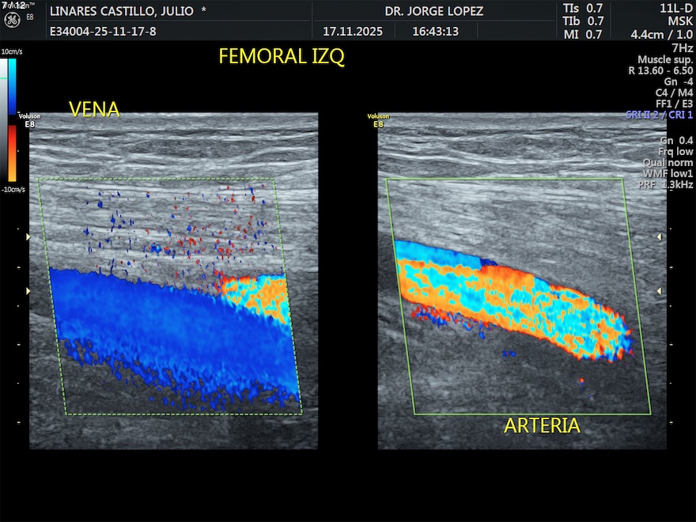
Task: Select the ARTERIA annotation label
Action: pos(543,426)
